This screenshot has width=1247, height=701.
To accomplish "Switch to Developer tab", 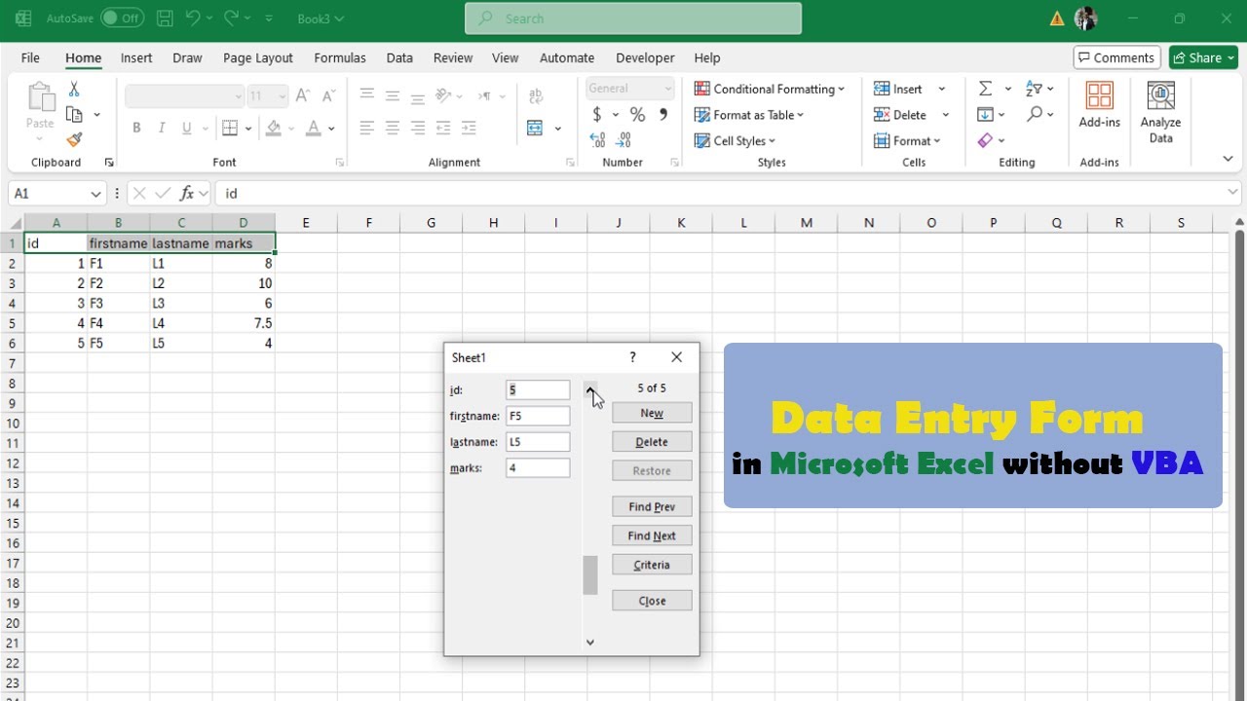I will click(645, 57).
